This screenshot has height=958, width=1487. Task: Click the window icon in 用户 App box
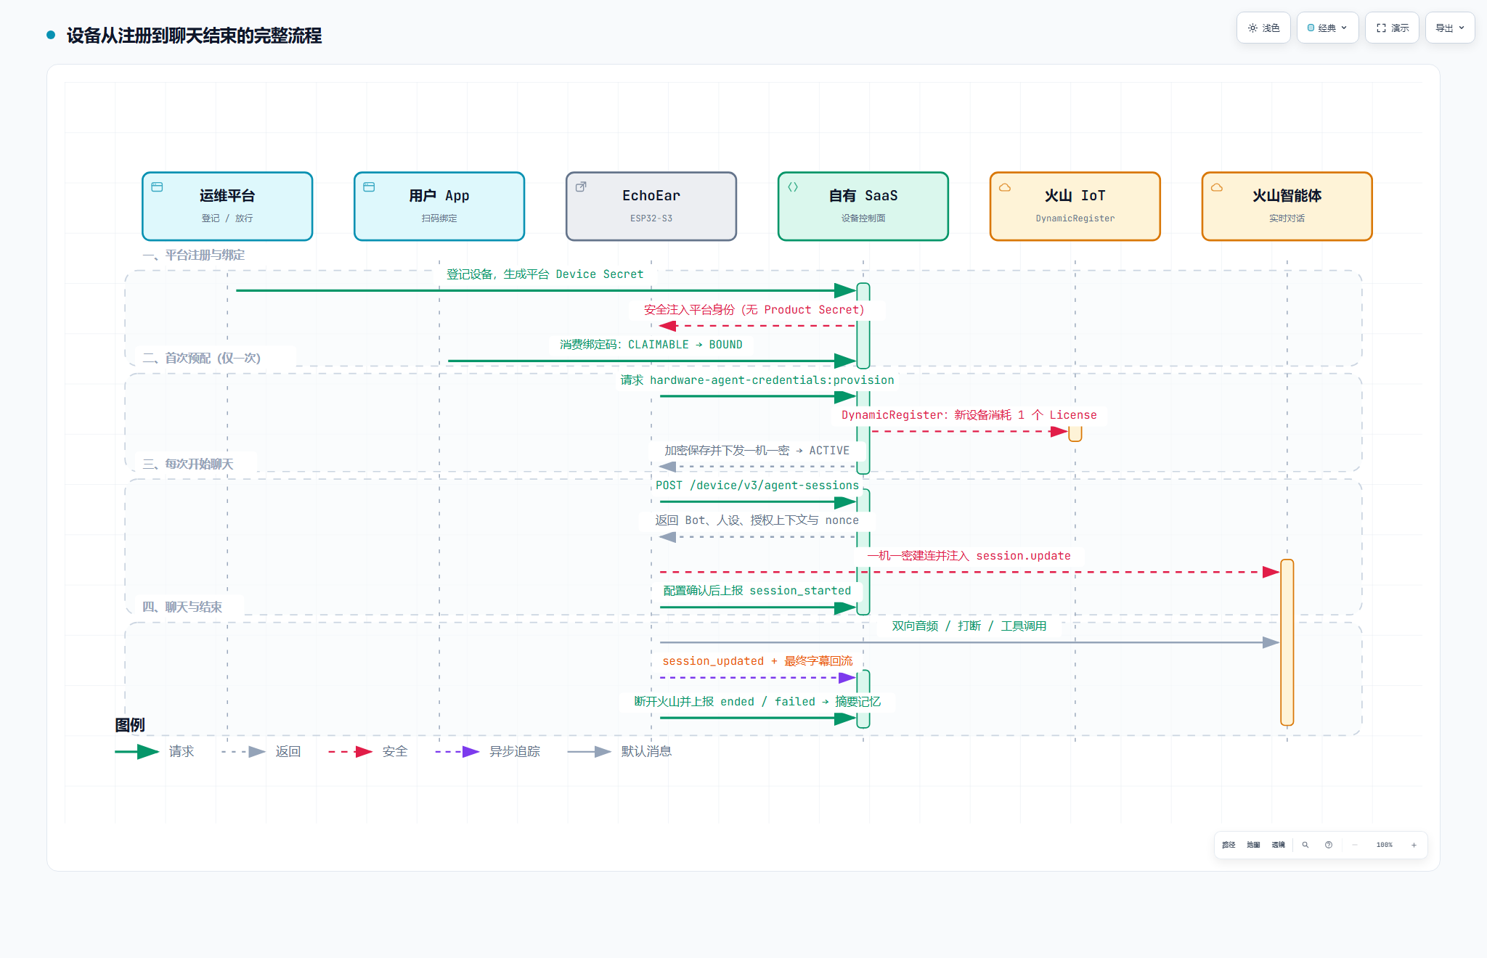(x=369, y=187)
